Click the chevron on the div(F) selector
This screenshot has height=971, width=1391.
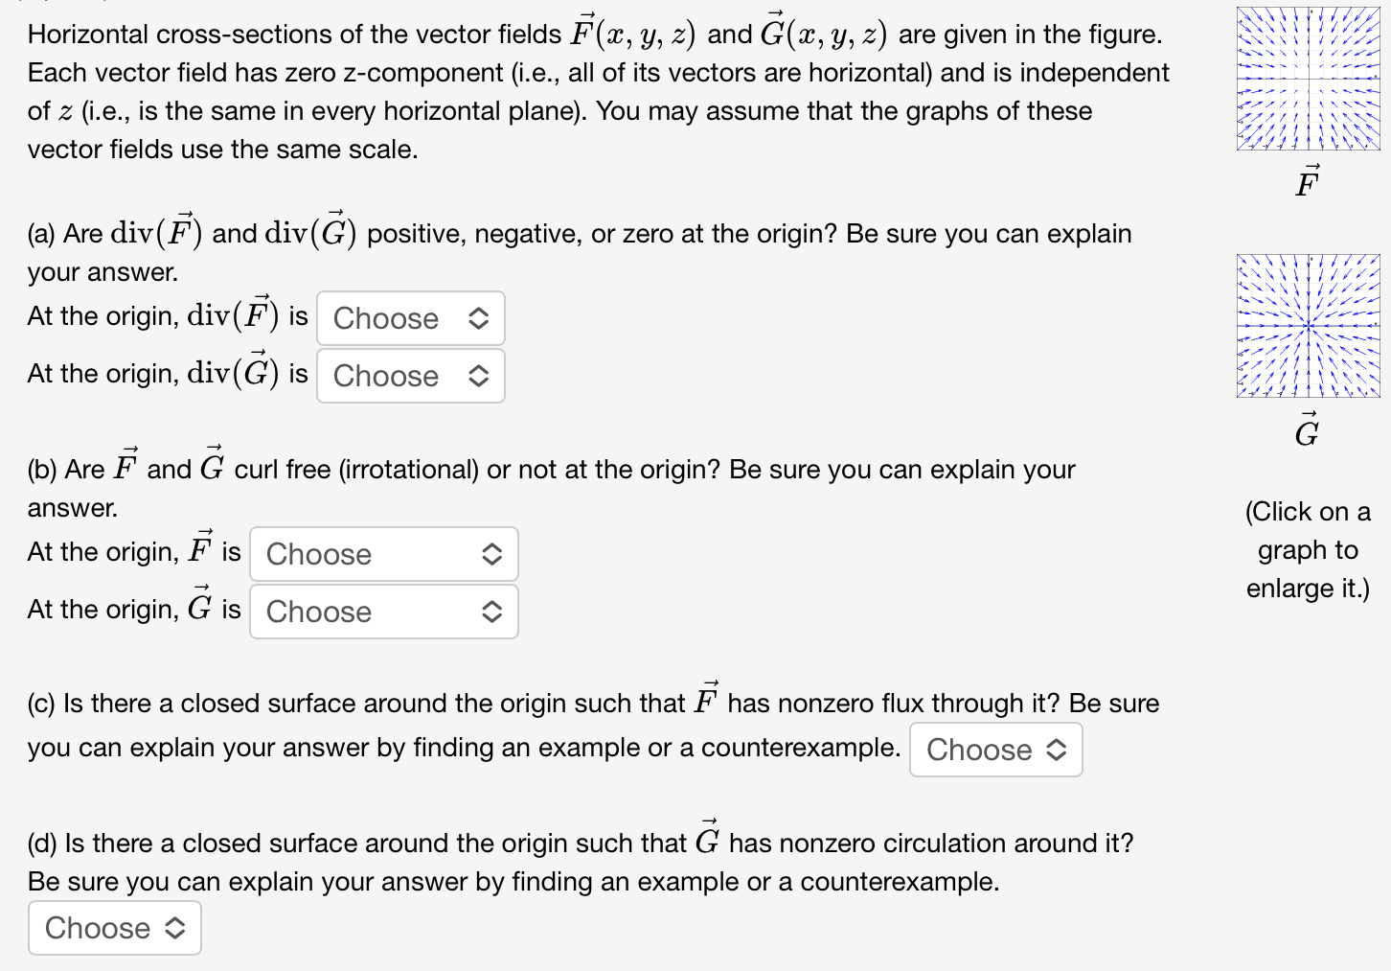click(479, 318)
